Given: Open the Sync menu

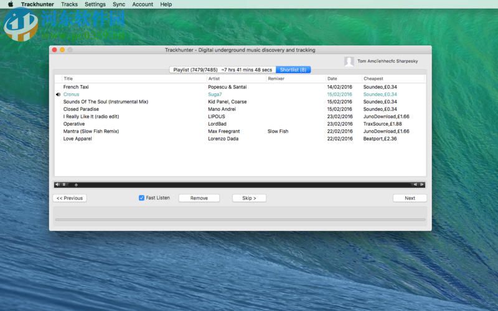Looking at the screenshot, I should tap(119, 4).
